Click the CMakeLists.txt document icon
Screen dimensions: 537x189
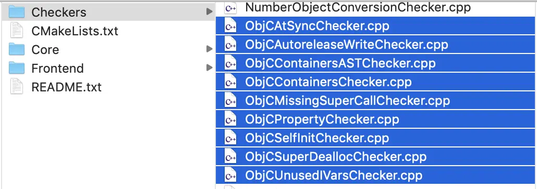pyautogui.click(x=17, y=31)
